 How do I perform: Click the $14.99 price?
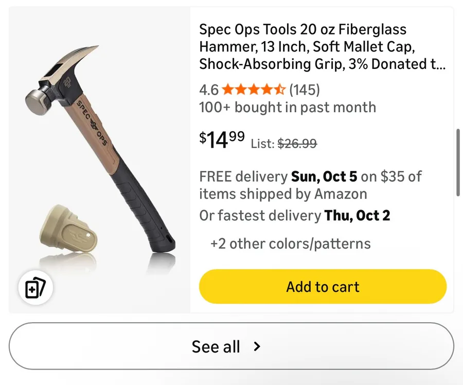[x=222, y=139]
